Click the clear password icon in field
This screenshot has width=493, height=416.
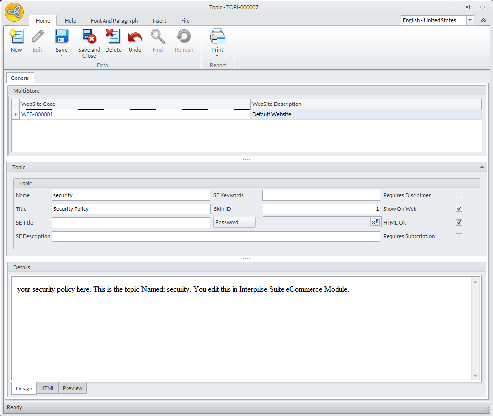[x=375, y=222]
